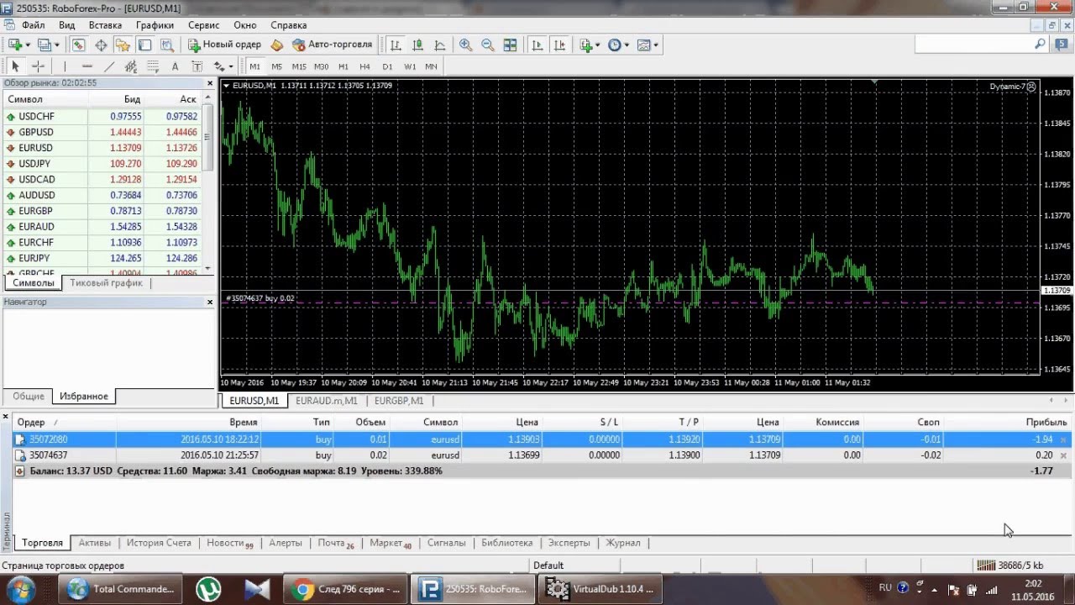Expand indicators dropdown arrow

[598, 45]
